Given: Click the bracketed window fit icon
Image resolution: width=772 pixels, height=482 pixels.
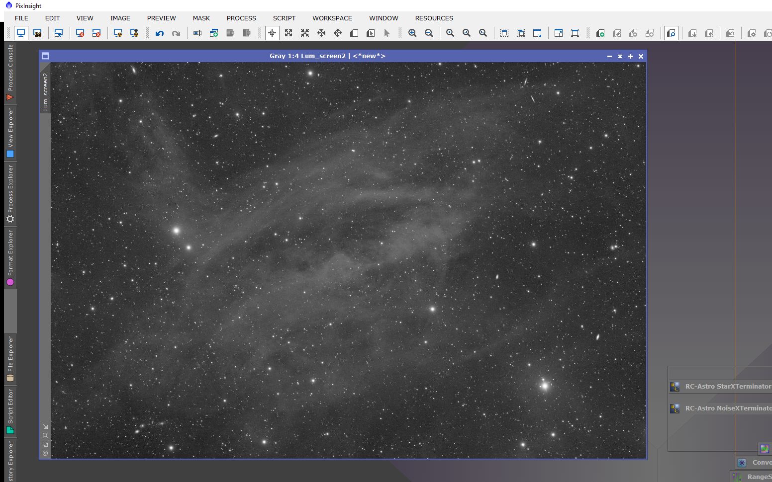Looking at the screenshot, I should [575, 33].
